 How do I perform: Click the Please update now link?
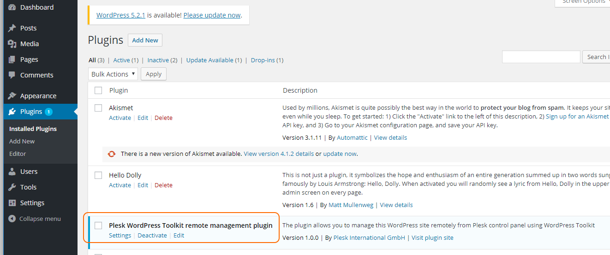(212, 15)
